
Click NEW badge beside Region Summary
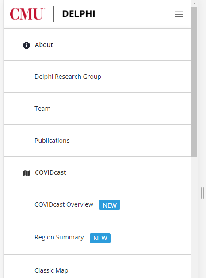click(x=100, y=238)
